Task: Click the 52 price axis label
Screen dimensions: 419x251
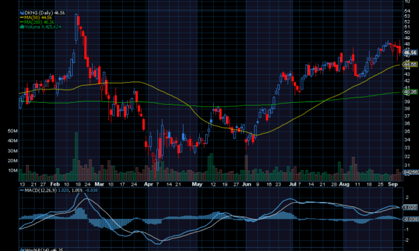Action: click(x=407, y=21)
